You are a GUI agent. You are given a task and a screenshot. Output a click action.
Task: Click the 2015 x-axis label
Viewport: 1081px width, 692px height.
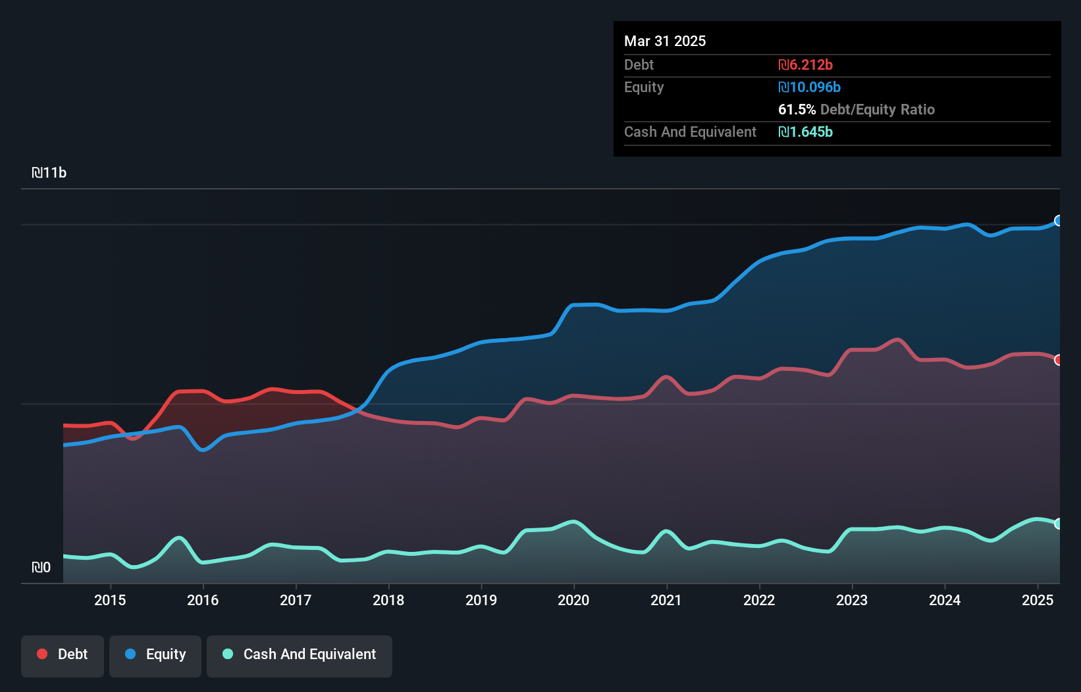tap(110, 600)
